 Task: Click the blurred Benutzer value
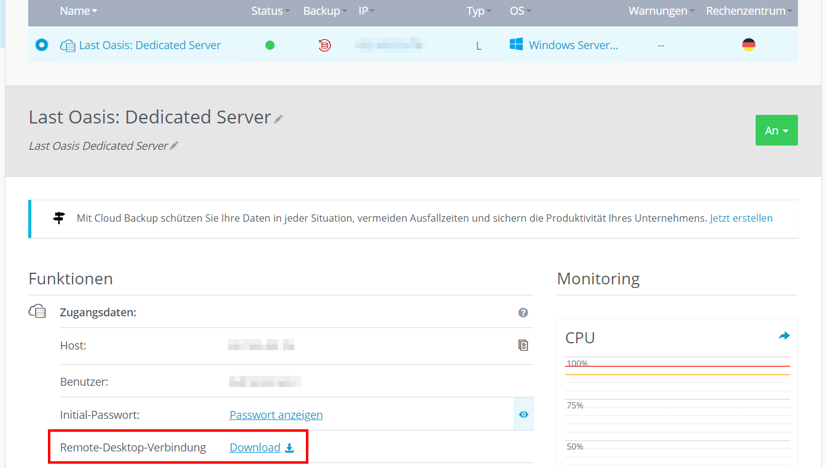(x=265, y=382)
